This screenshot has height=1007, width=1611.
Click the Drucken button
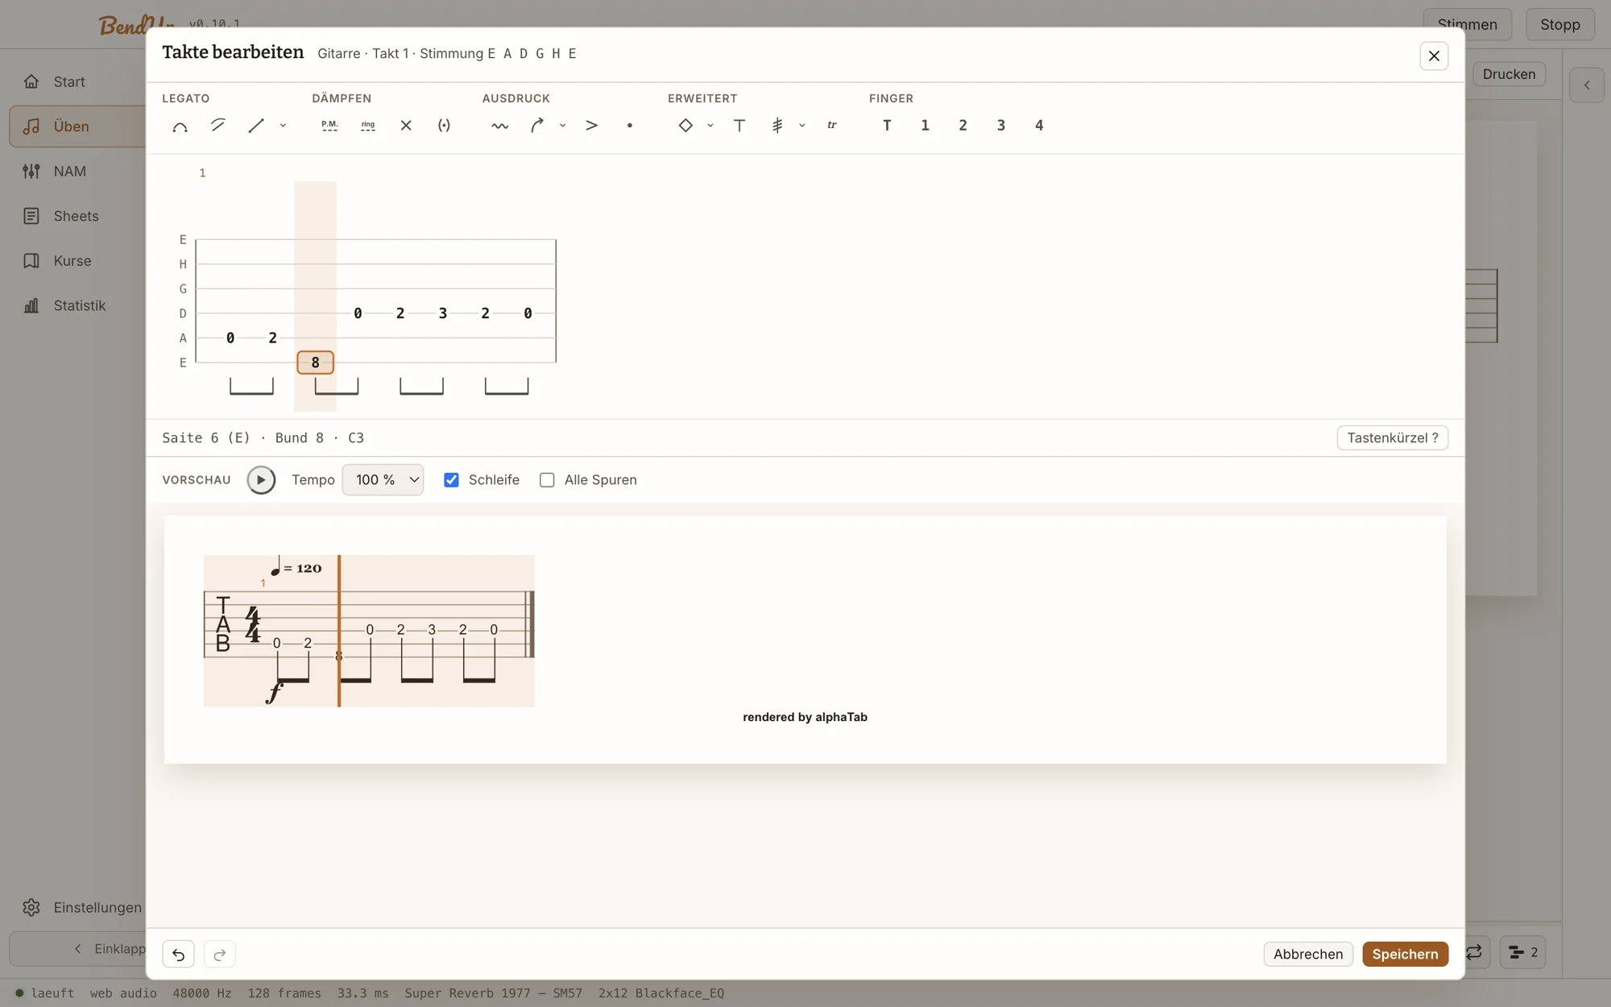click(x=1509, y=74)
